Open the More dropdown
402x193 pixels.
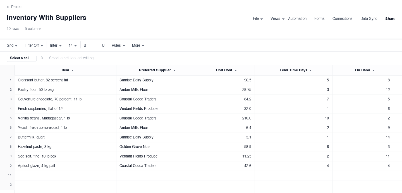tap(138, 45)
